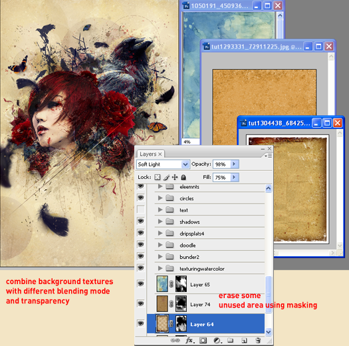Toggle visibility of Layer 64
The image size is (349, 346).
point(141,323)
